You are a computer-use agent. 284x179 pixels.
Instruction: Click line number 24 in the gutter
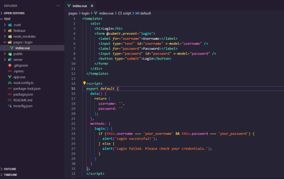73,134
